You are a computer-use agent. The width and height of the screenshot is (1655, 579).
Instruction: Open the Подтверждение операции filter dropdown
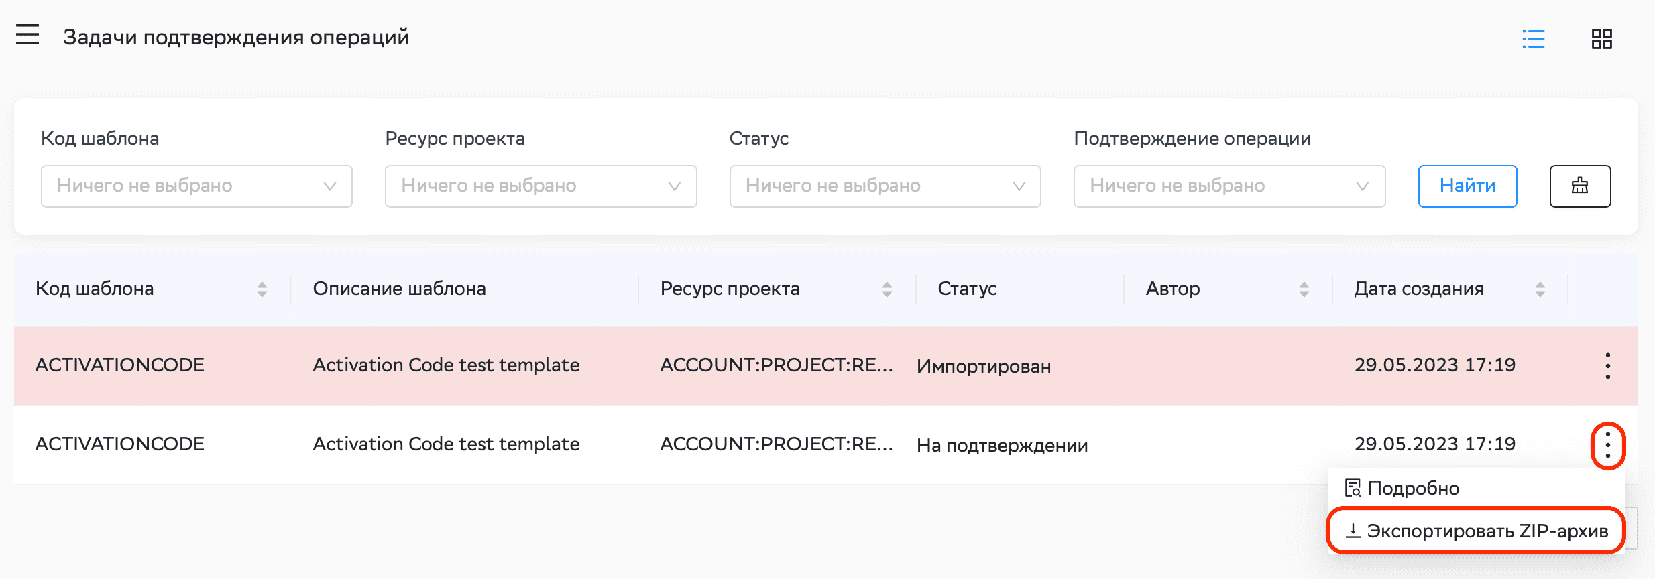(1229, 186)
